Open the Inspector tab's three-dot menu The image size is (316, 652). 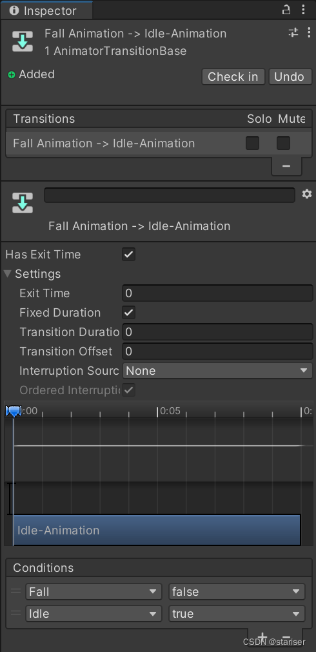click(x=304, y=10)
